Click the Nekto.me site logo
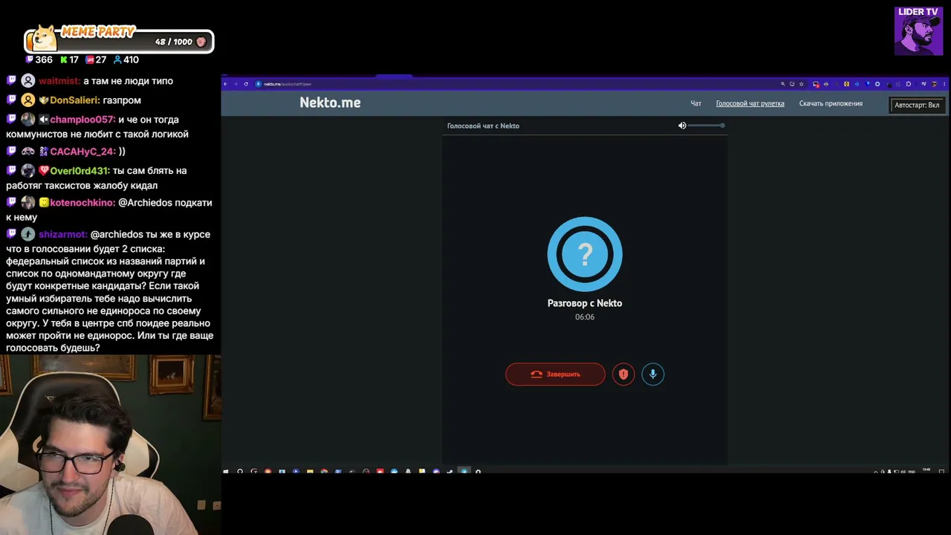The height and width of the screenshot is (535, 951). coord(330,103)
